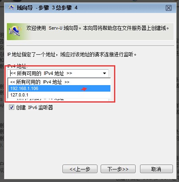Go back with the <<上一步 button
Image resolution: width=179 pixels, height=182 pixels.
(x=80, y=169)
